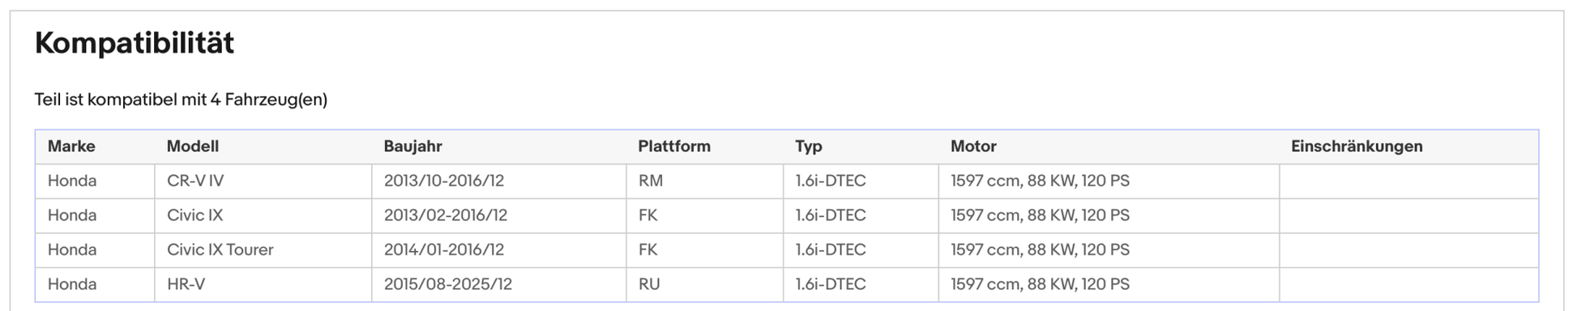This screenshot has height=311, width=1577.
Task: Select the 2015/08-2025/12 year range cell
Action: coord(499,284)
